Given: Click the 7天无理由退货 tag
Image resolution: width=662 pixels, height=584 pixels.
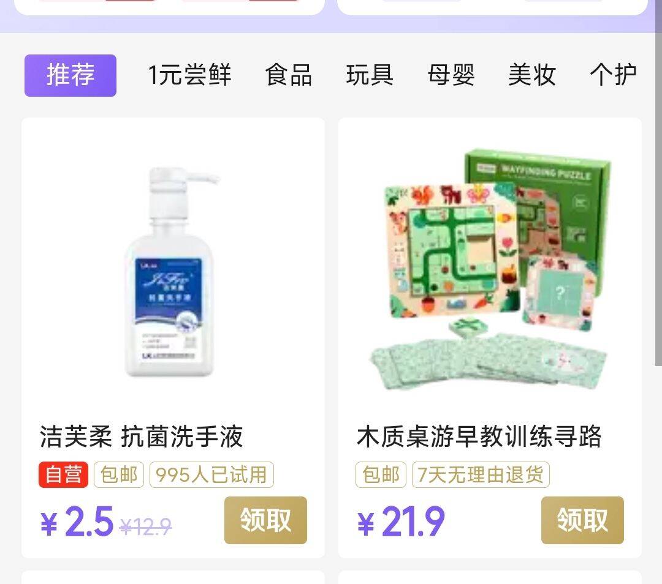Looking at the screenshot, I should tap(481, 475).
